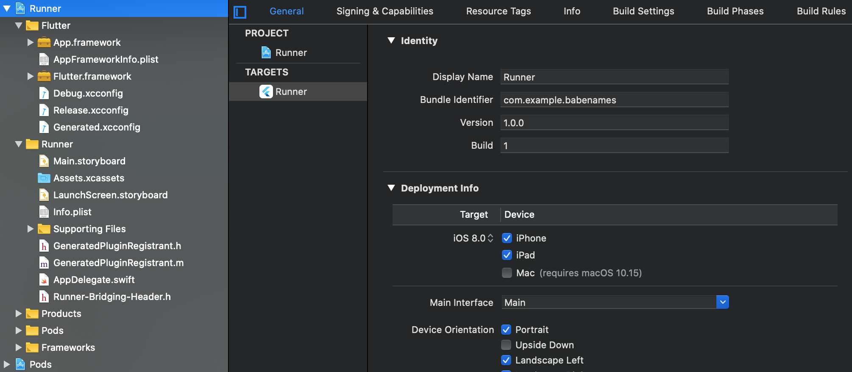Uncheck the Portrait orientation checkbox
Image resolution: width=852 pixels, height=372 pixels.
[x=506, y=330]
